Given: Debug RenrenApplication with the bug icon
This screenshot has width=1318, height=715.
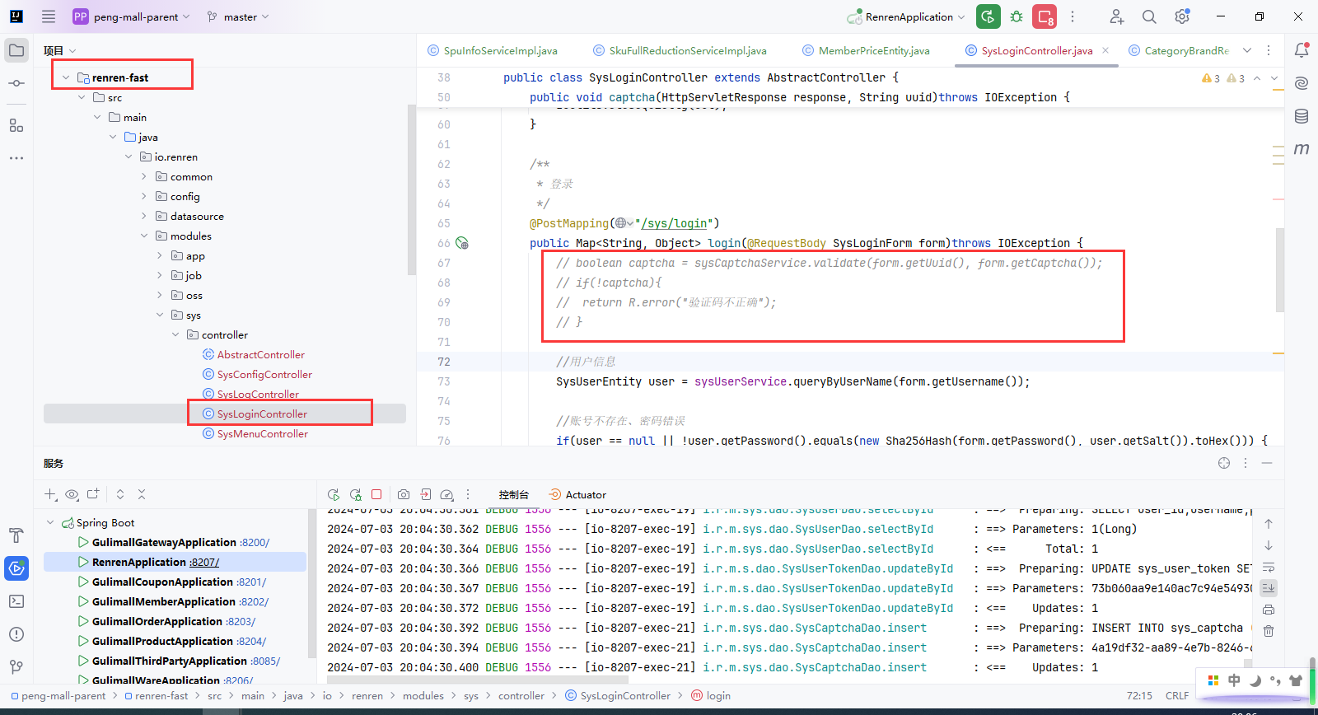Looking at the screenshot, I should click(1017, 16).
